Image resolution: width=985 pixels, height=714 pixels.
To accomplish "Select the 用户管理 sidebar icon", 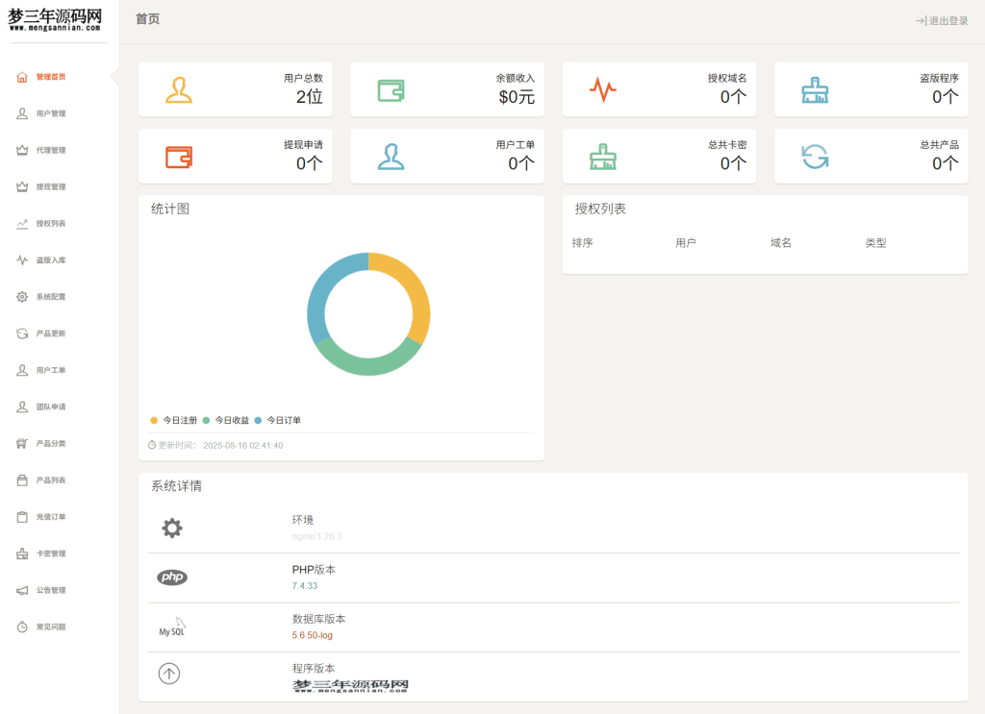I will coord(21,113).
